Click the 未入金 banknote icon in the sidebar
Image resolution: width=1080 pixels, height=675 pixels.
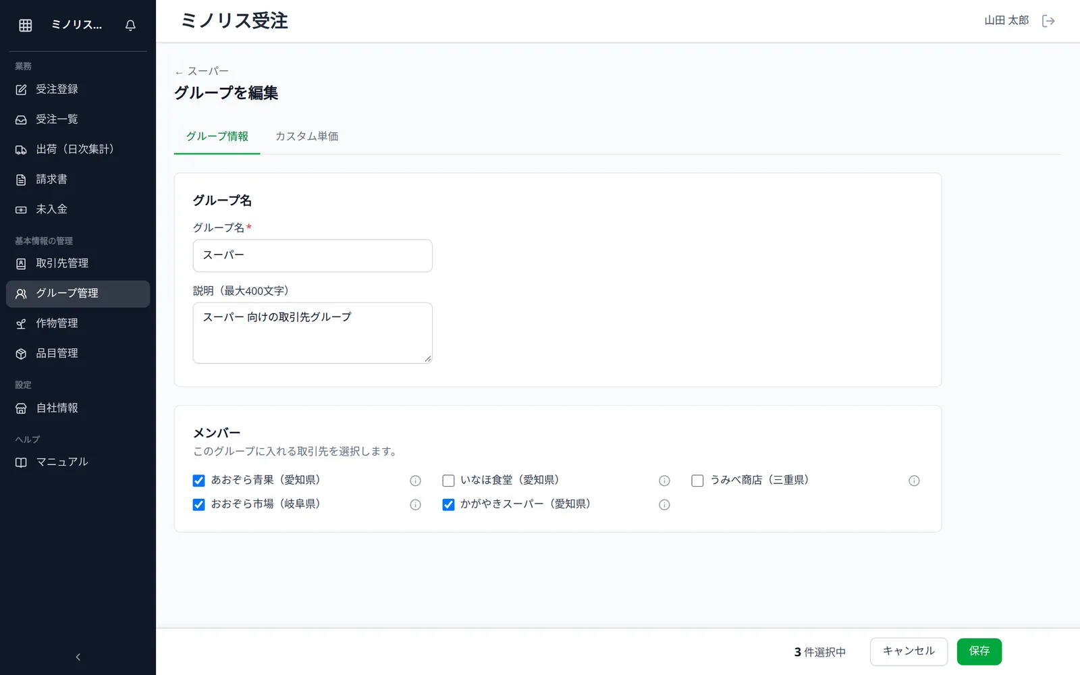click(x=21, y=210)
